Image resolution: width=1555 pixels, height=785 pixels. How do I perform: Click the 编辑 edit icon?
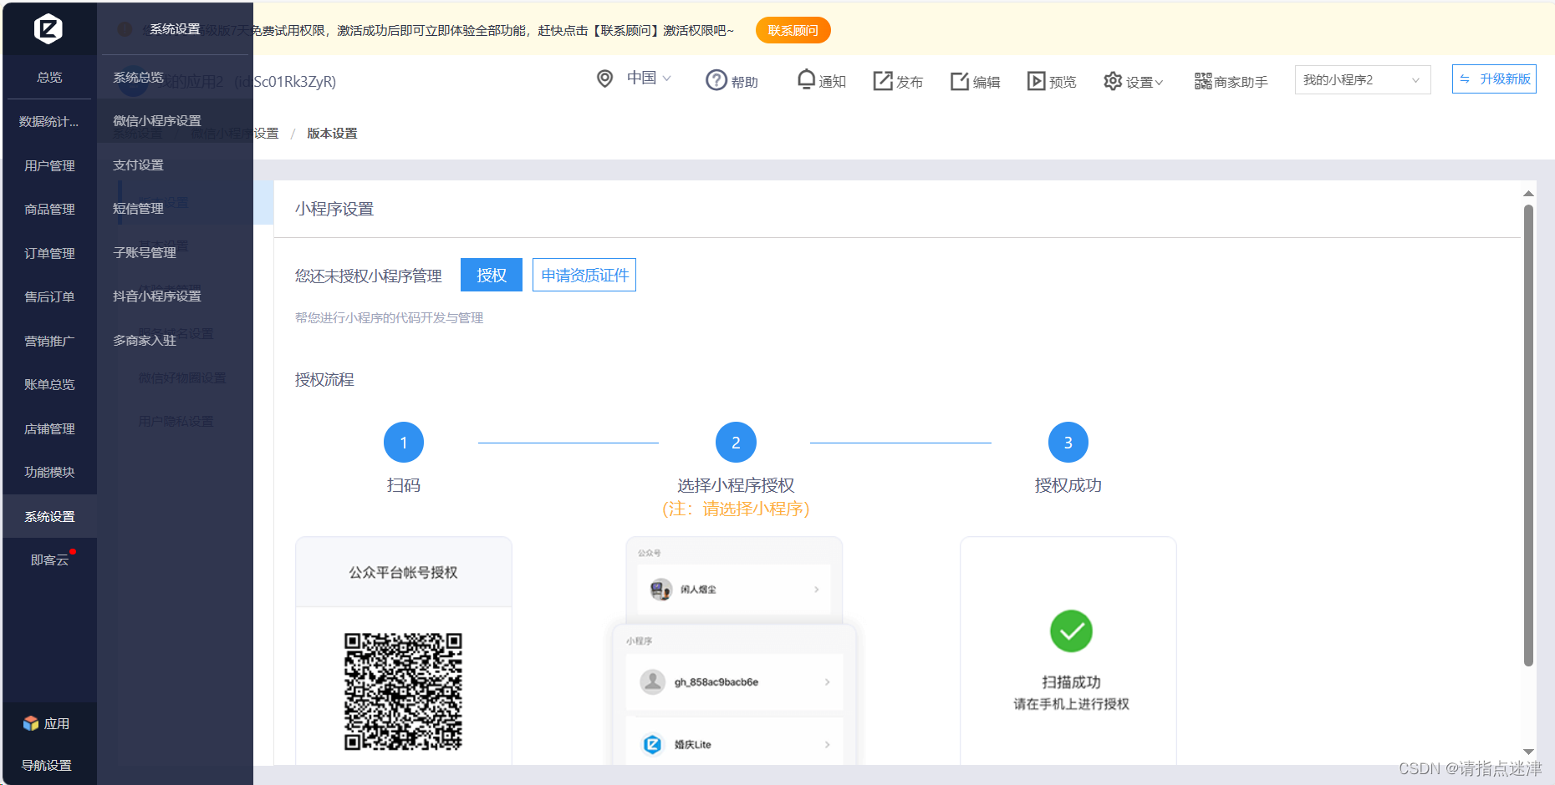click(960, 81)
